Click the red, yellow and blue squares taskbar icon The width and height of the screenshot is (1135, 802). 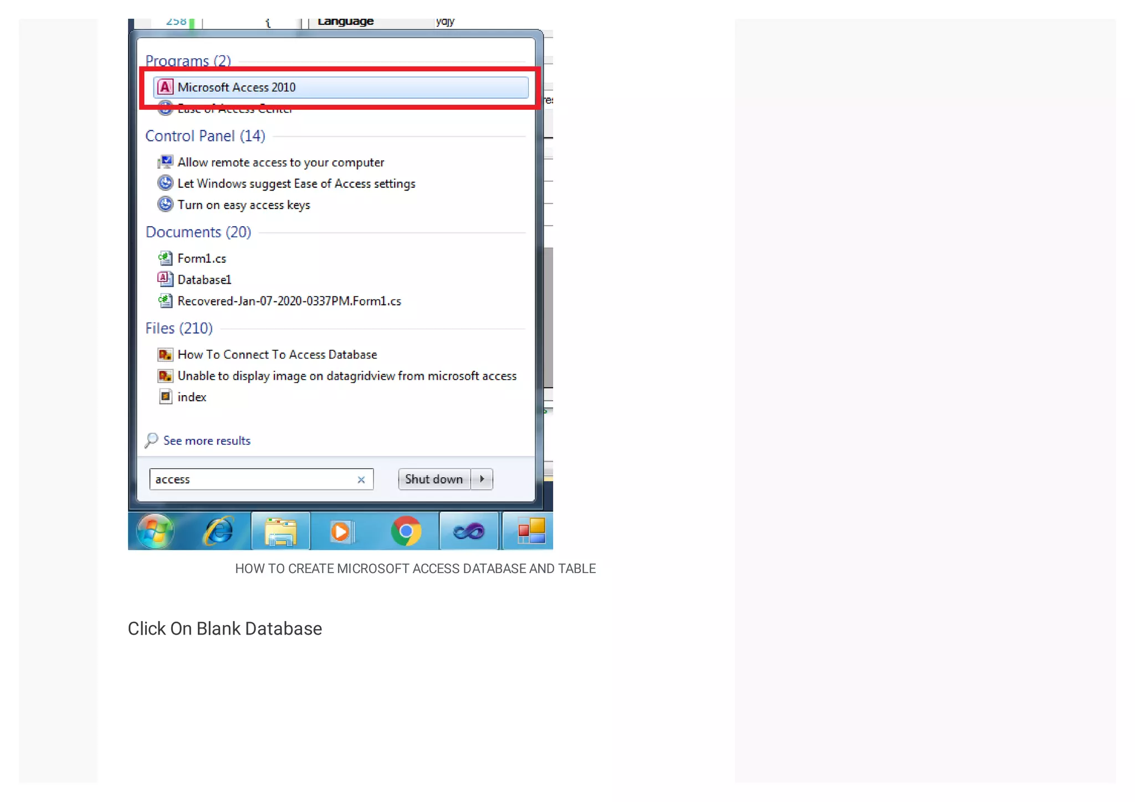(531, 531)
